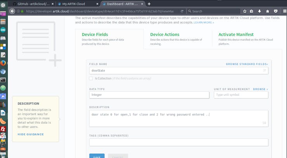This screenshot has width=287, height=158.
Task: Open site information icon in address bar
Action: (18, 11)
